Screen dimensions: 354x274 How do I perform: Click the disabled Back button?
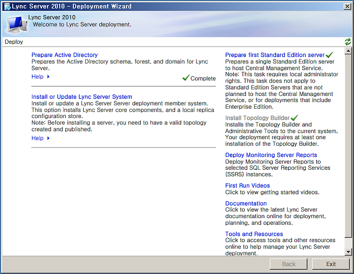(289, 264)
